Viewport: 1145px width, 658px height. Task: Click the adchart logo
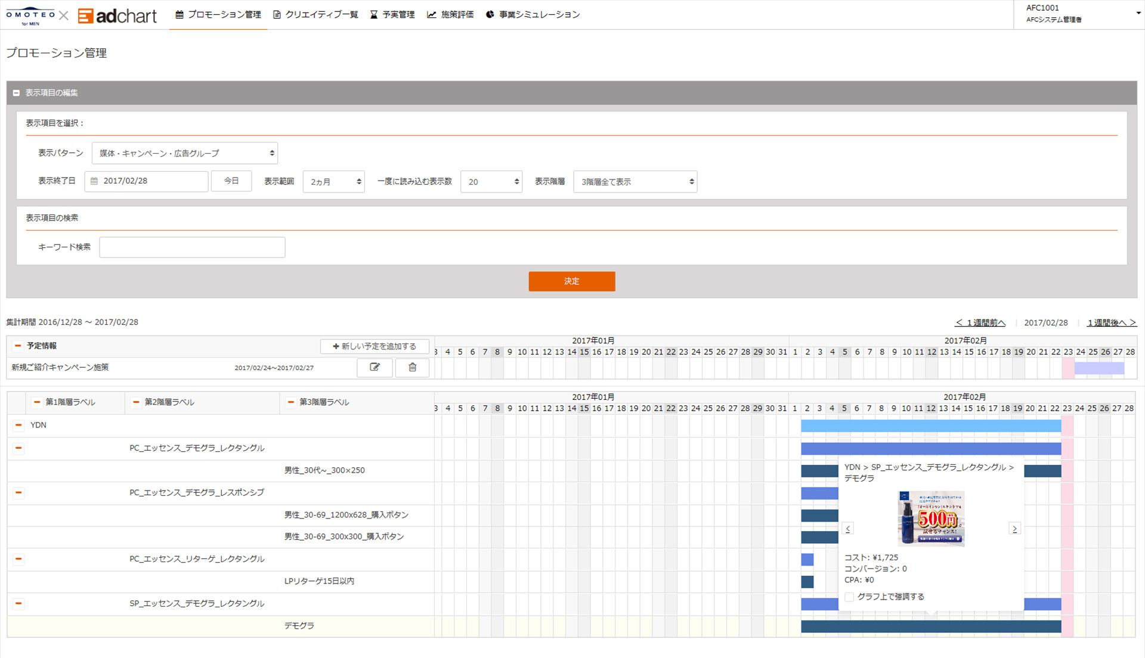tap(118, 15)
